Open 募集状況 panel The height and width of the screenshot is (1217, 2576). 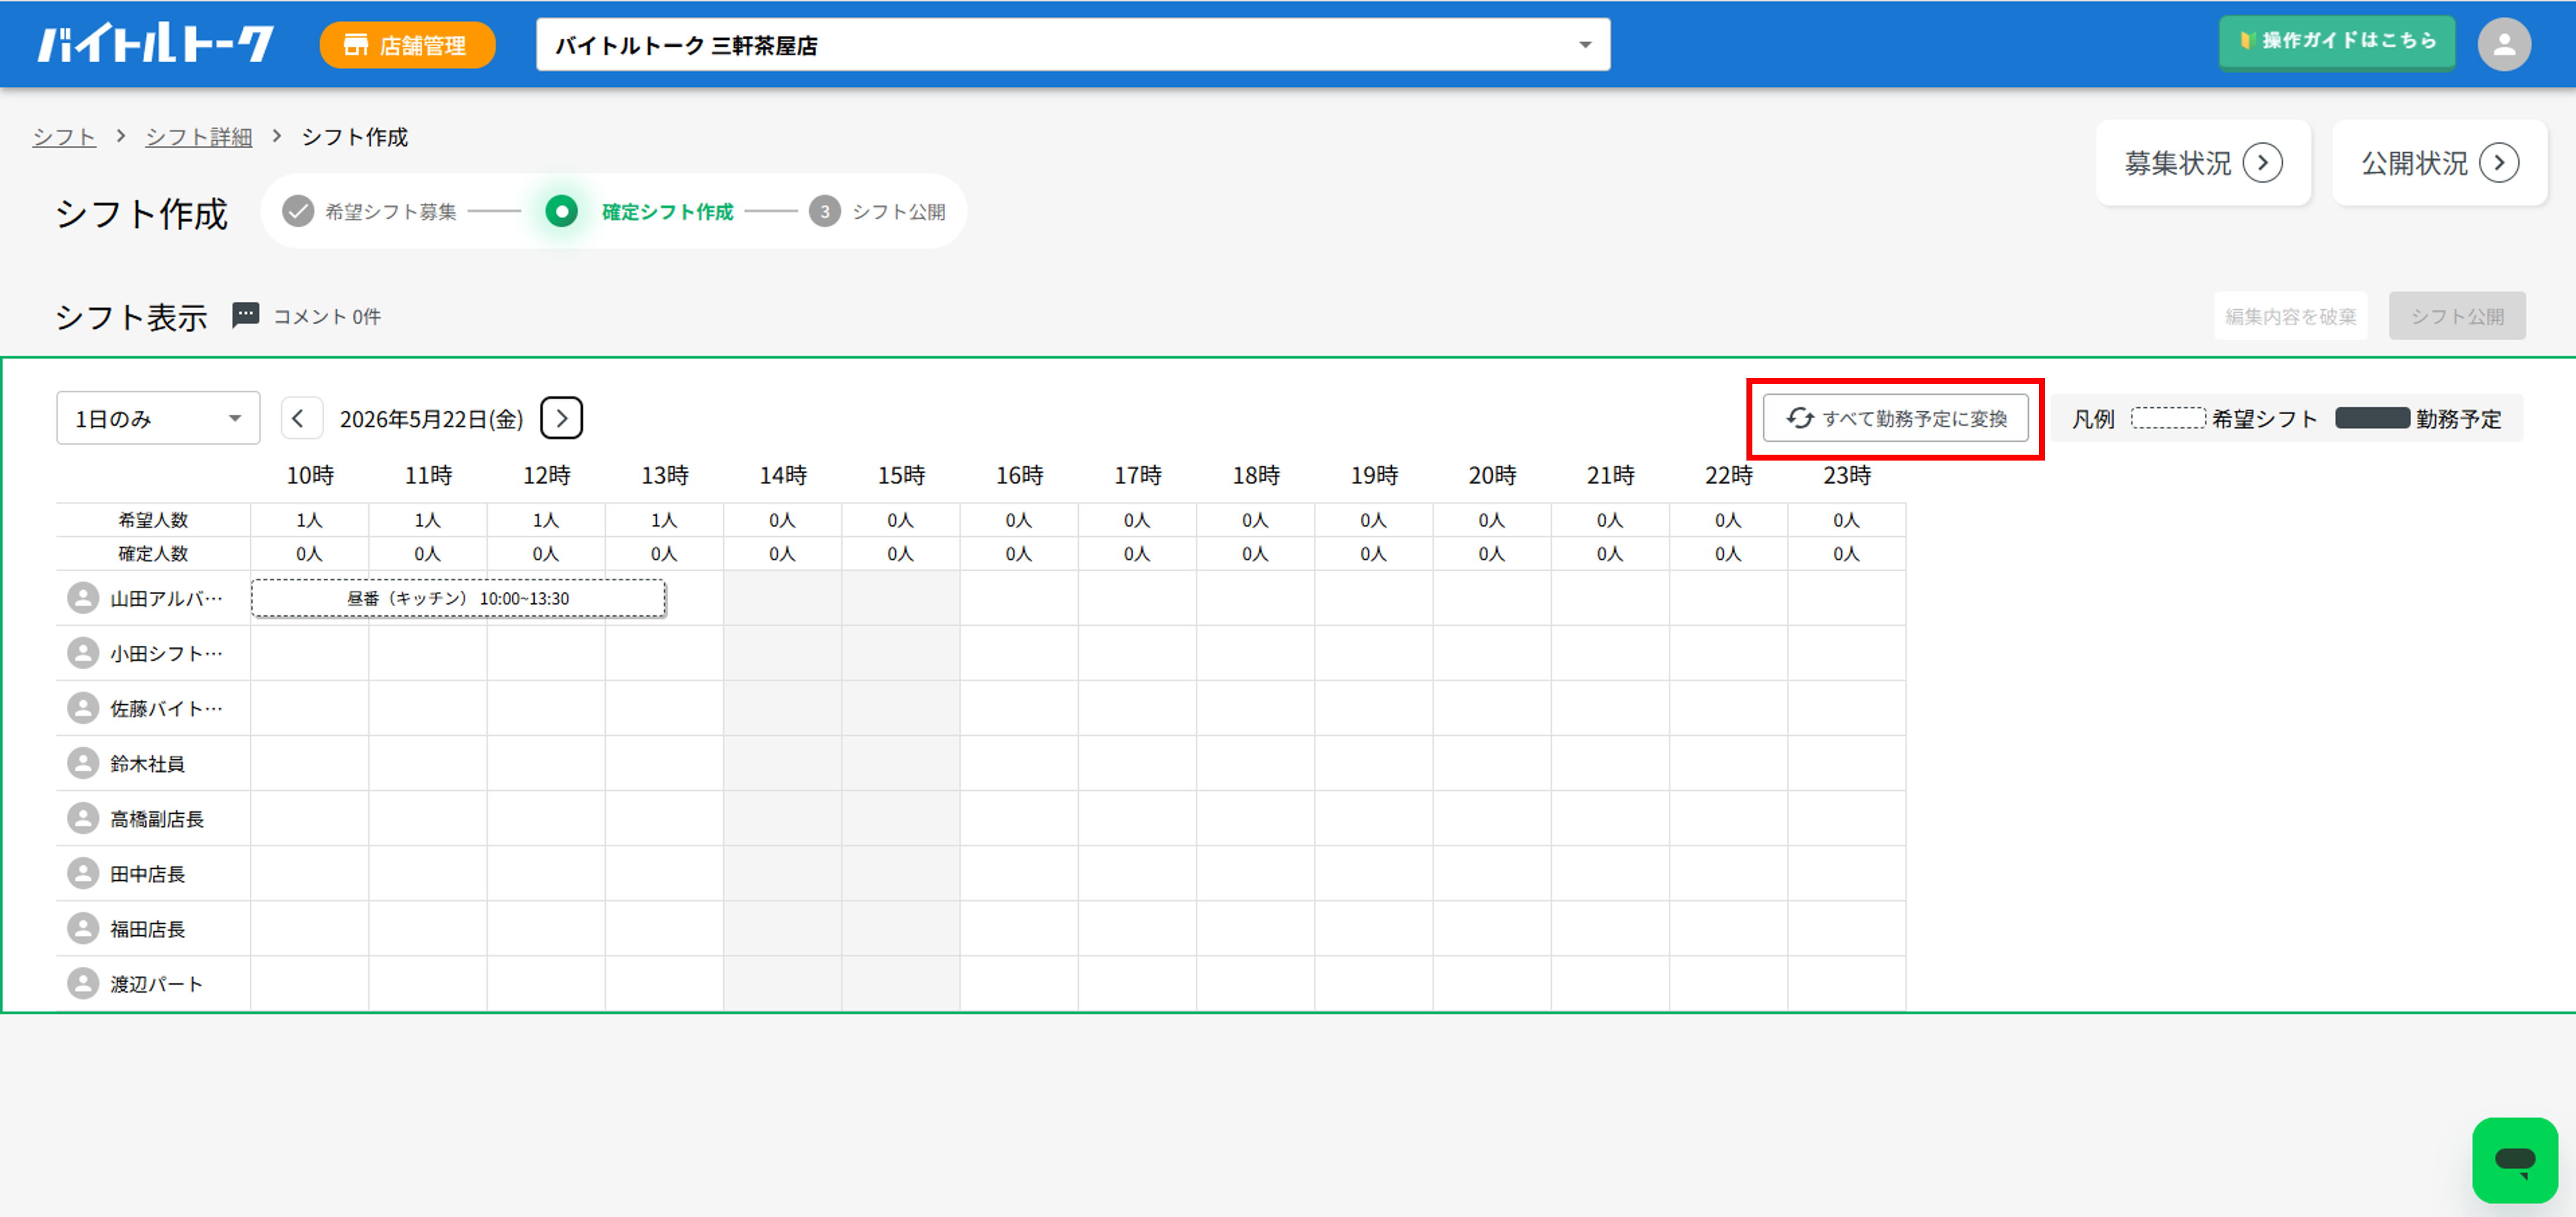click(x=2203, y=163)
